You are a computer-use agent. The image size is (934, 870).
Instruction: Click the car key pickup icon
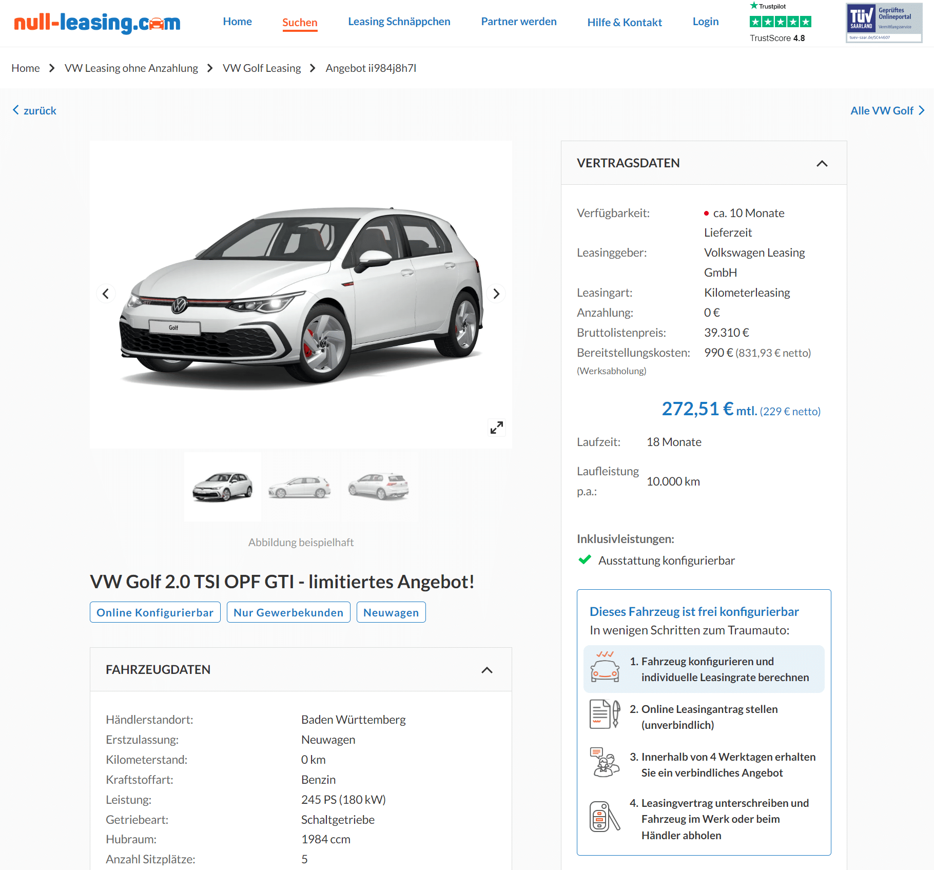click(605, 817)
